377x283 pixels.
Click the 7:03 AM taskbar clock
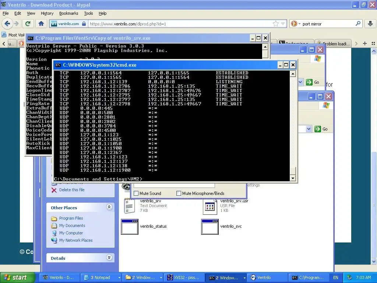tap(363, 277)
